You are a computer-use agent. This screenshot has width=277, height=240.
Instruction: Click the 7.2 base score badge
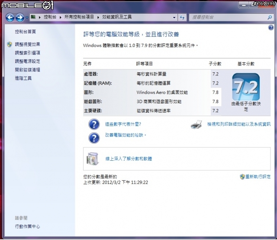245,88
